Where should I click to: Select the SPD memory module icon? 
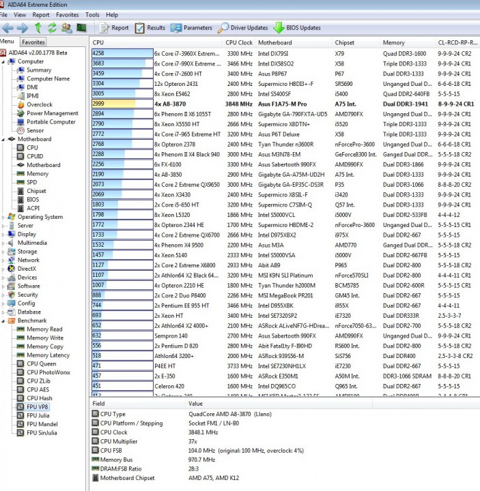click(x=20, y=182)
